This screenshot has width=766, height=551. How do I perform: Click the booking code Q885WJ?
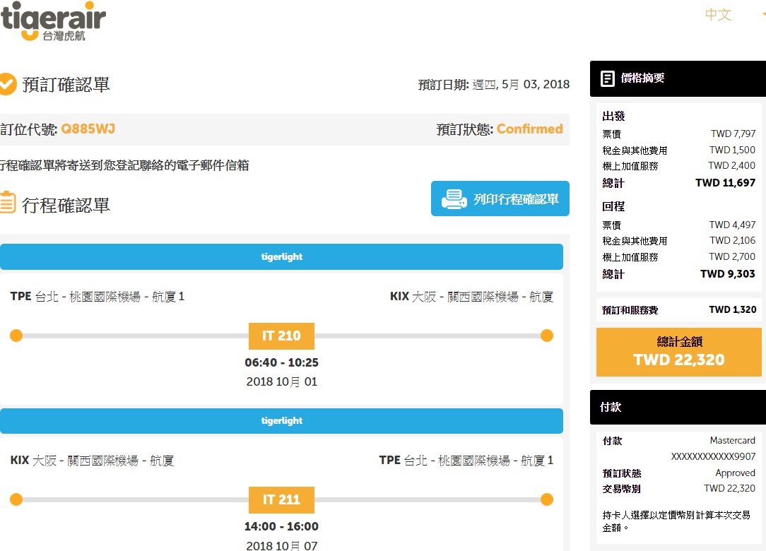pos(88,129)
